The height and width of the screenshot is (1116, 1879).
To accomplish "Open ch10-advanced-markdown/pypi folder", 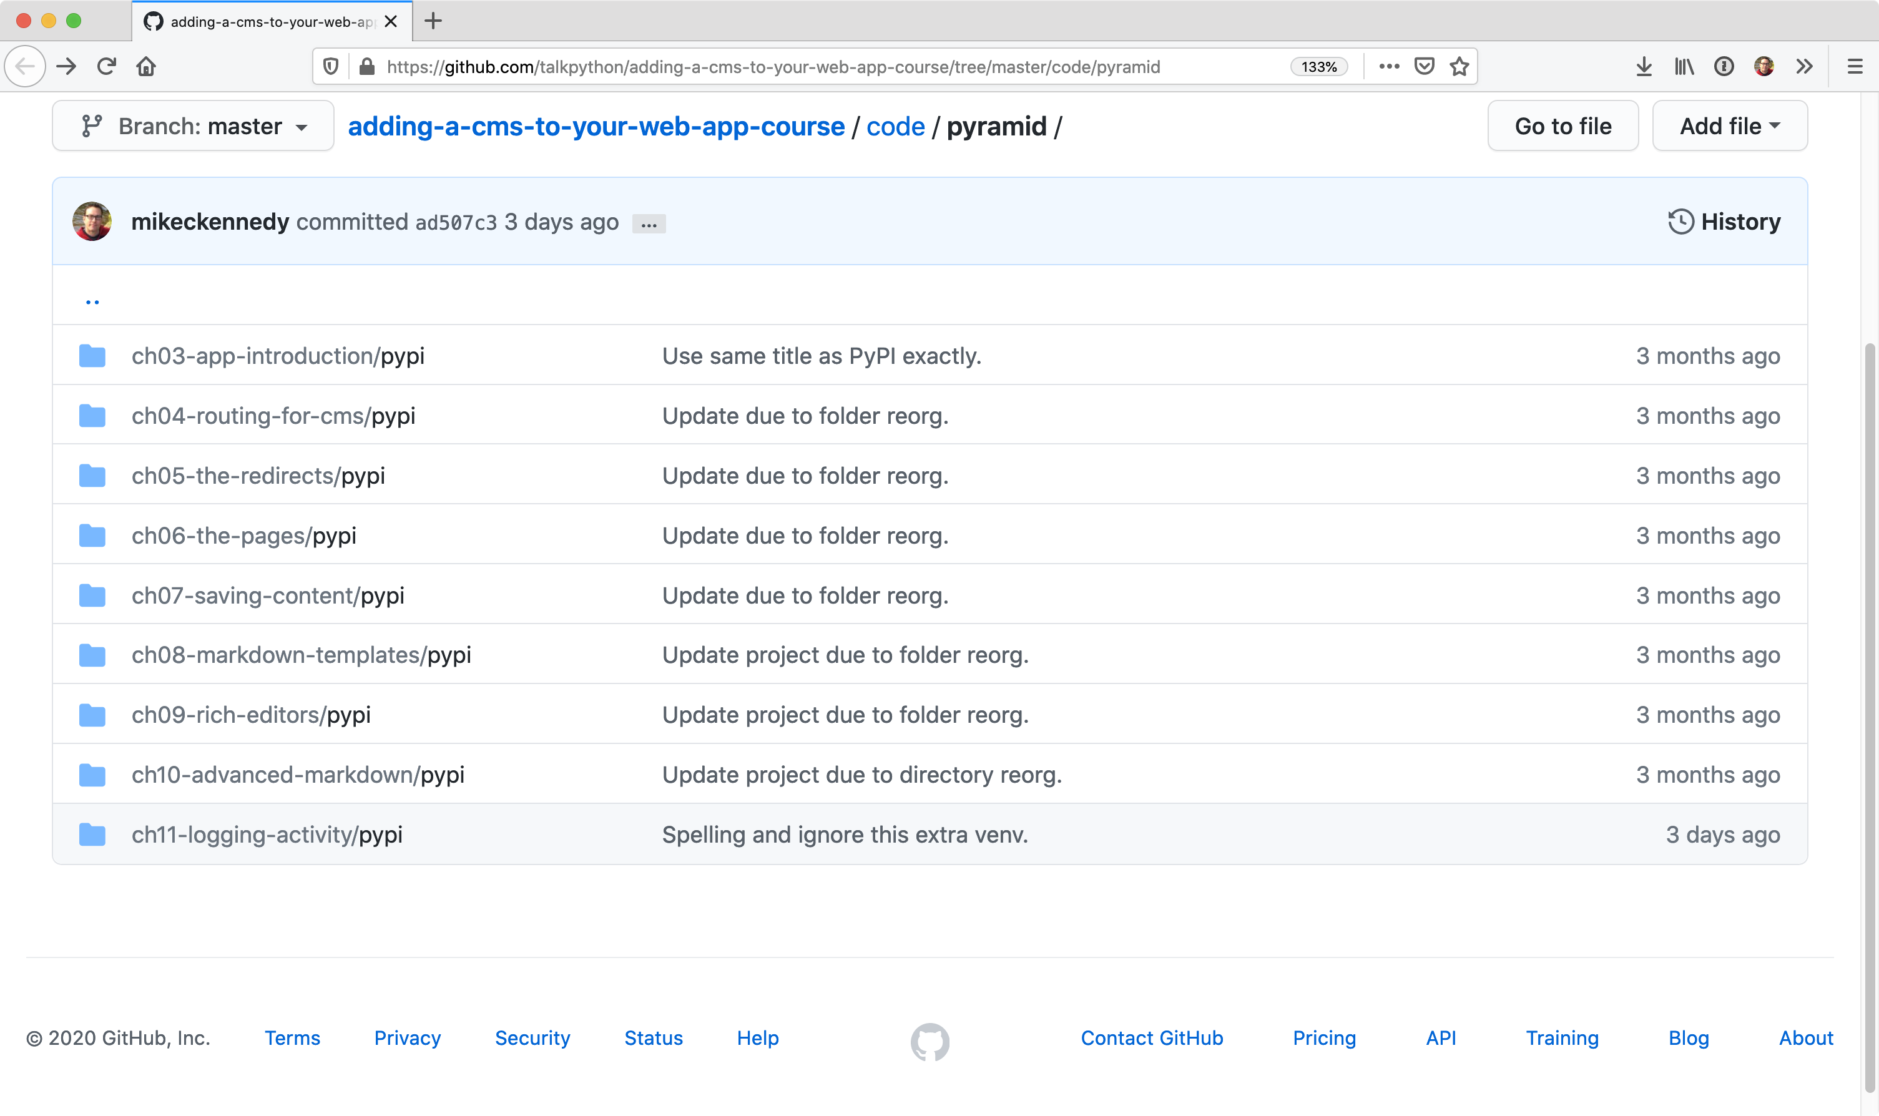I will pyautogui.click(x=298, y=775).
